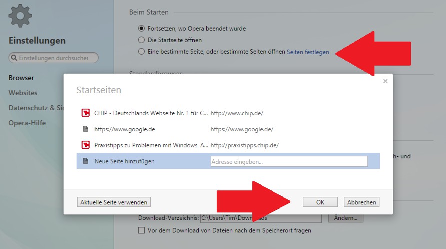Open the Browser settings section
446x249 pixels.
(22, 78)
